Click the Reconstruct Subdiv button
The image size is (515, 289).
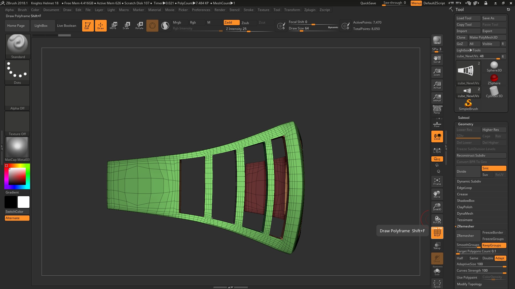(481, 155)
